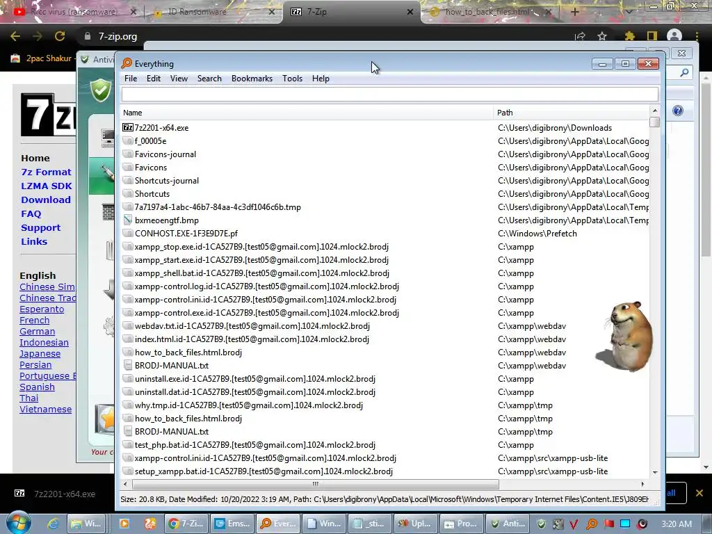
Task: Open the Edit menu in Everything
Action: [154, 79]
